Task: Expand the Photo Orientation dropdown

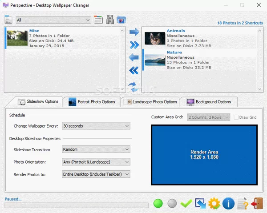Action: click(96, 162)
